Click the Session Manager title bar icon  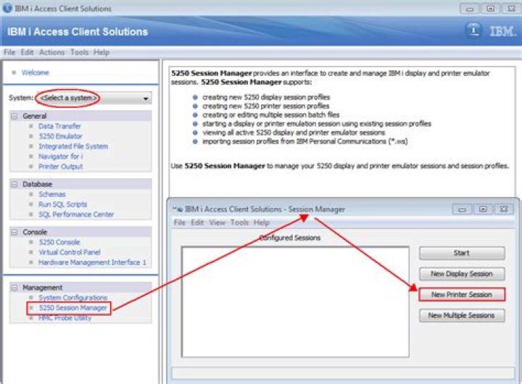coord(178,209)
